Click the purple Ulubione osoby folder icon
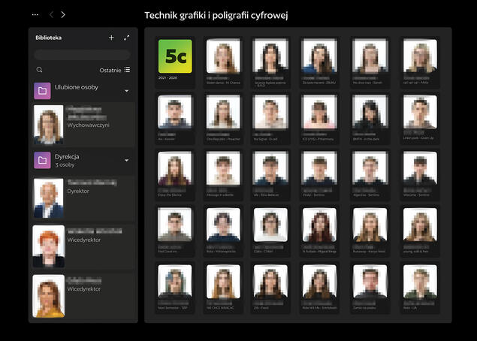The image size is (477, 341). pyautogui.click(x=42, y=91)
